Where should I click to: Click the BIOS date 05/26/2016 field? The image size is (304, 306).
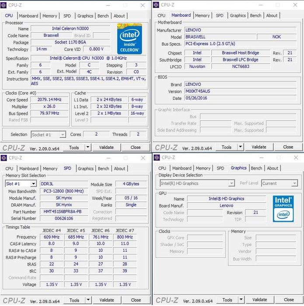(240, 98)
